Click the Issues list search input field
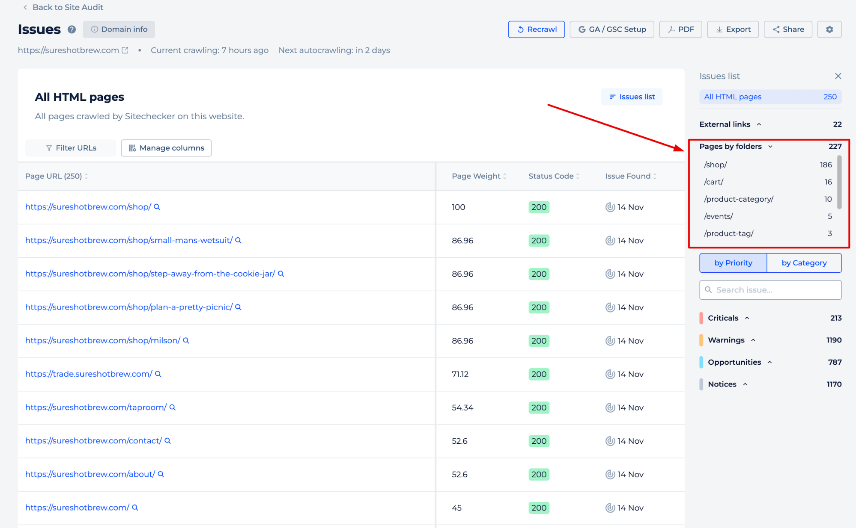 pyautogui.click(x=771, y=290)
